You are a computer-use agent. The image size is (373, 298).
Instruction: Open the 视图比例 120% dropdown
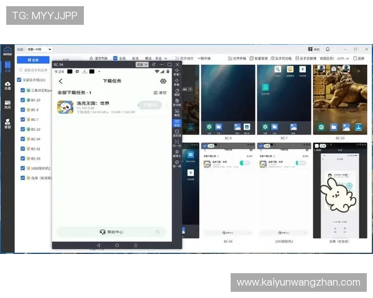click(x=343, y=58)
